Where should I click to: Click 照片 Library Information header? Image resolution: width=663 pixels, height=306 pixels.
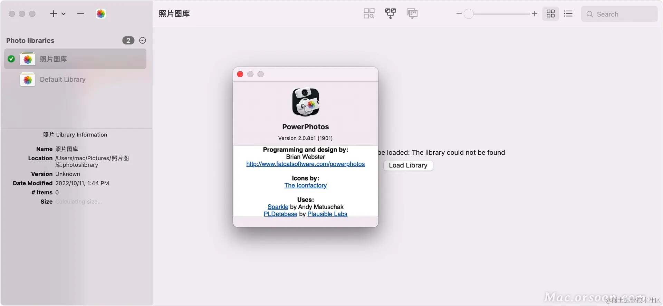click(x=75, y=135)
